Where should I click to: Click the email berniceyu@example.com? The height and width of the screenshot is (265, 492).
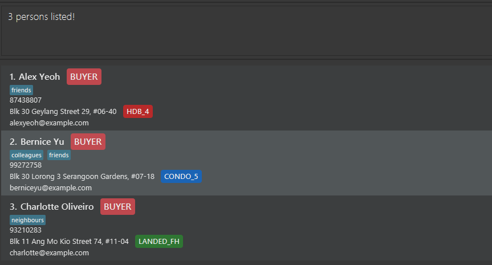pyautogui.click(x=51, y=187)
